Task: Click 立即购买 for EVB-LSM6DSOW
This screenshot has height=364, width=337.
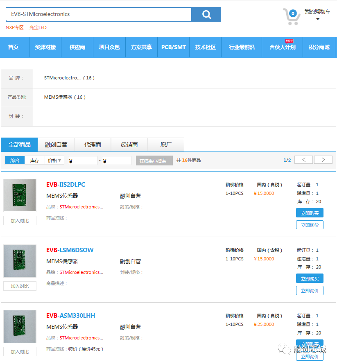Action: coord(310,278)
